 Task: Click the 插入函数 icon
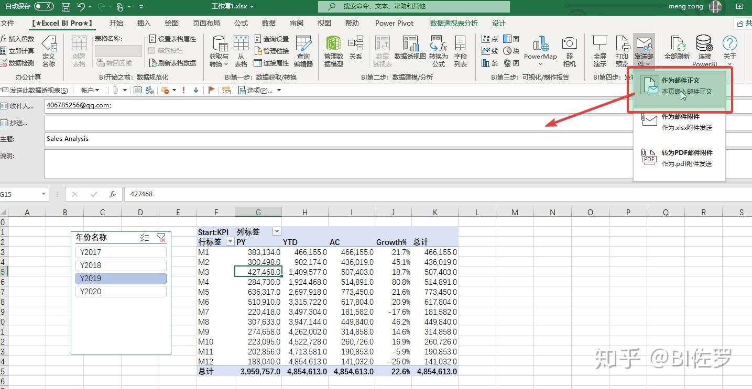point(18,38)
